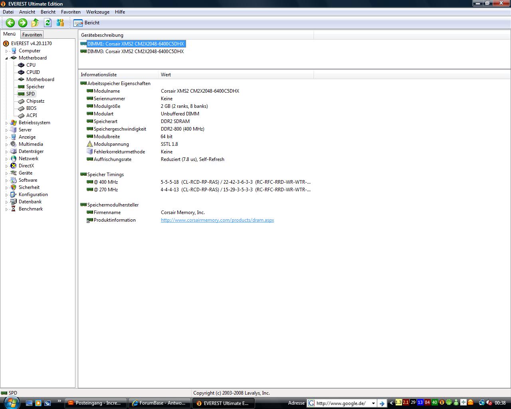Image resolution: width=511 pixels, height=409 pixels.
Task: Select DIMM1 Corsair XMS2 module row
Action: click(x=133, y=44)
